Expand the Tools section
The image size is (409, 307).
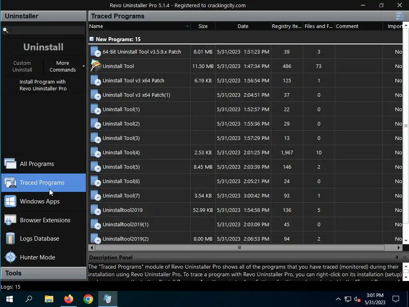tap(44, 273)
